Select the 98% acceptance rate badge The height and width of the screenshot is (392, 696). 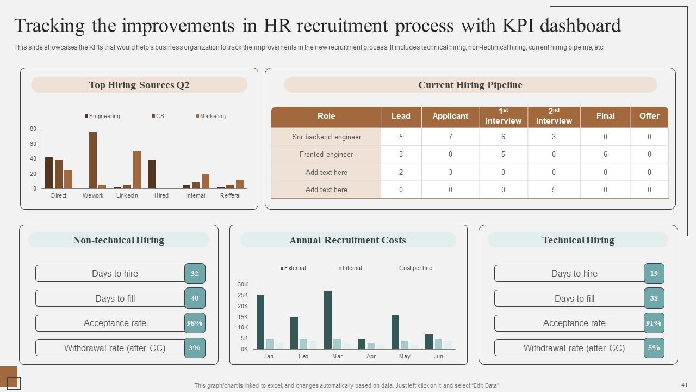[195, 323]
